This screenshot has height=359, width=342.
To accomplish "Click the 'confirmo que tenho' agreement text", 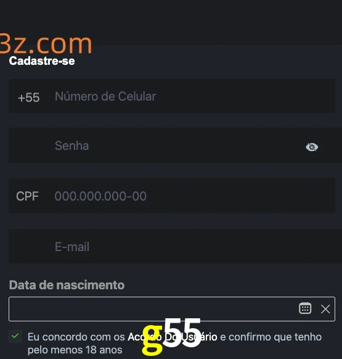I will pyautogui.click(x=275, y=337).
